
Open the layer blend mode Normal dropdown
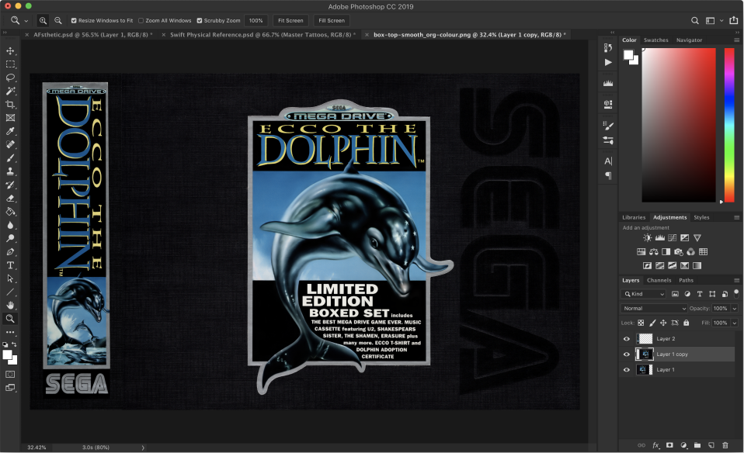click(654, 308)
